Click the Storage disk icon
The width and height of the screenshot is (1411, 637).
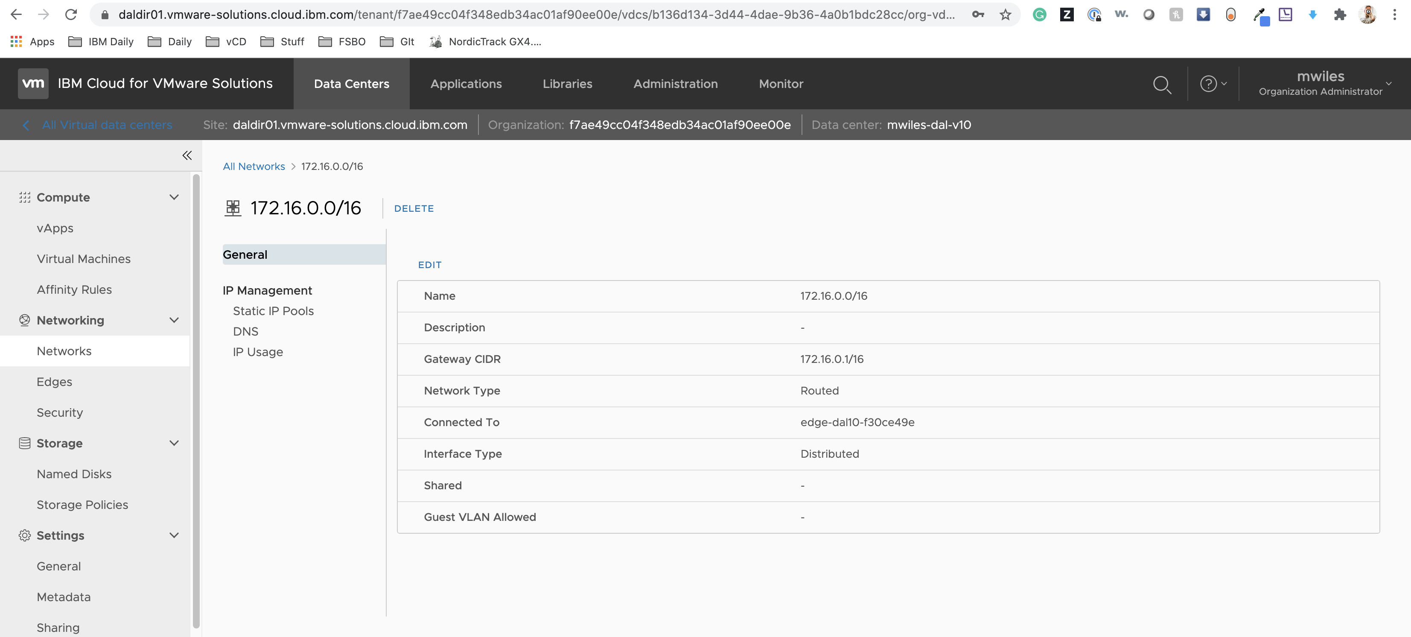[25, 443]
